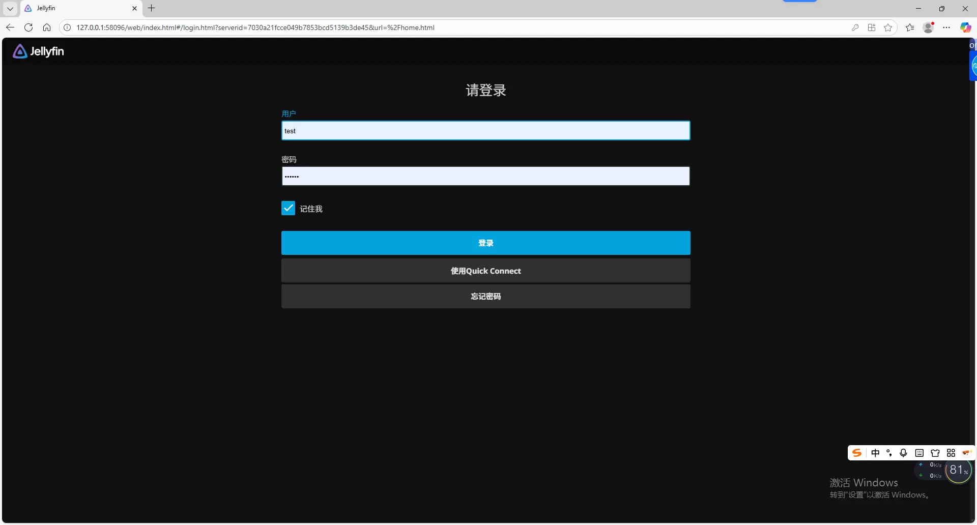Uncheck the 记住我 remember me checkbox

click(288, 208)
